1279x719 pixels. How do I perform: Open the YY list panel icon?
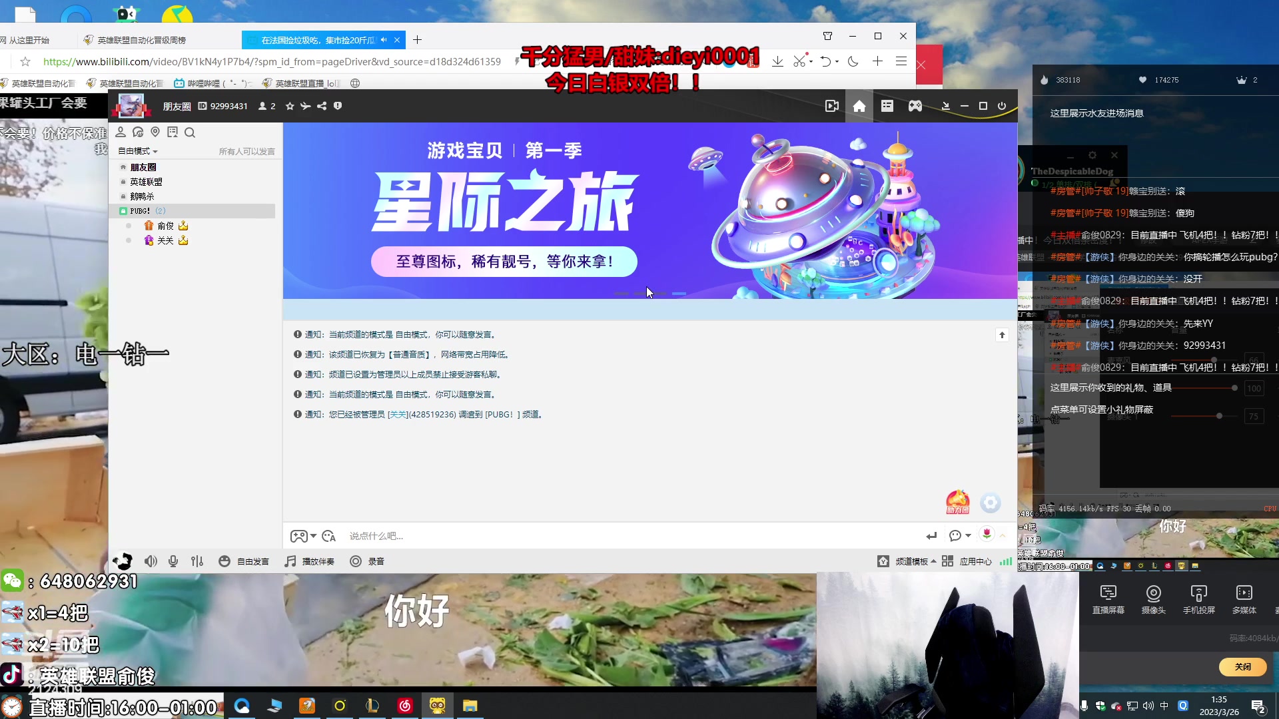click(887, 106)
